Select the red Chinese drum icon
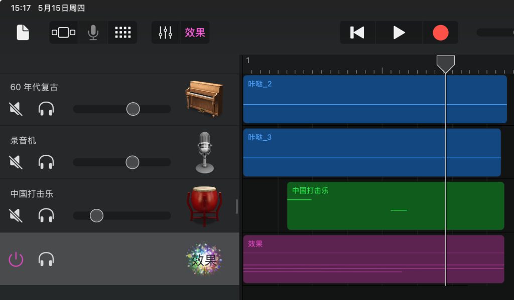514x300 pixels. pos(204,206)
